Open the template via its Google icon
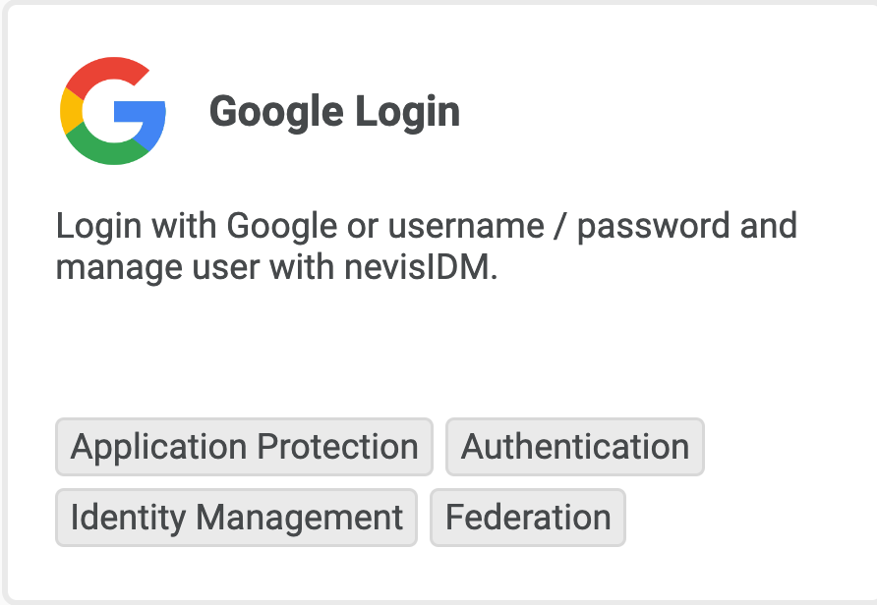The height and width of the screenshot is (605, 877). (x=113, y=111)
